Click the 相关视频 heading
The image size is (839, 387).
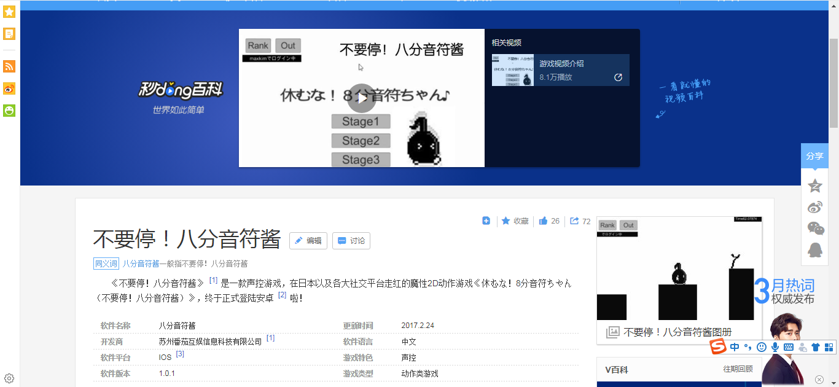(507, 42)
